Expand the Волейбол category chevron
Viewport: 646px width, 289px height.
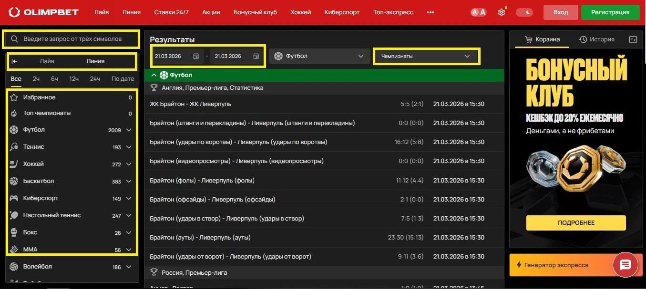coord(128,266)
